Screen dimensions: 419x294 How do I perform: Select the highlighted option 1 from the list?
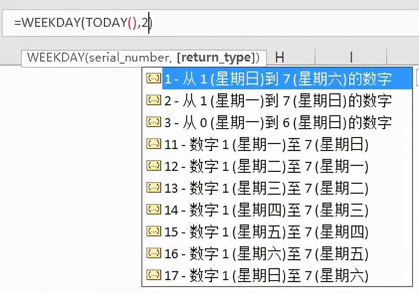(x=274, y=79)
